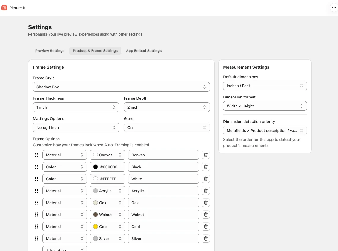Screen dimensions: 338x251
Task: Delete the White color option
Action: click(206, 179)
